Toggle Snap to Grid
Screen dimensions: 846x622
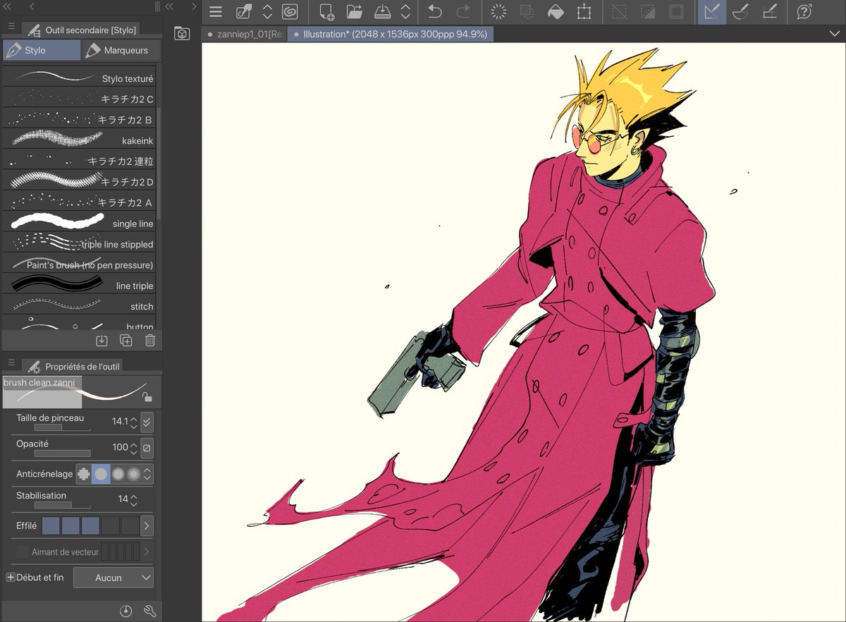[769, 12]
